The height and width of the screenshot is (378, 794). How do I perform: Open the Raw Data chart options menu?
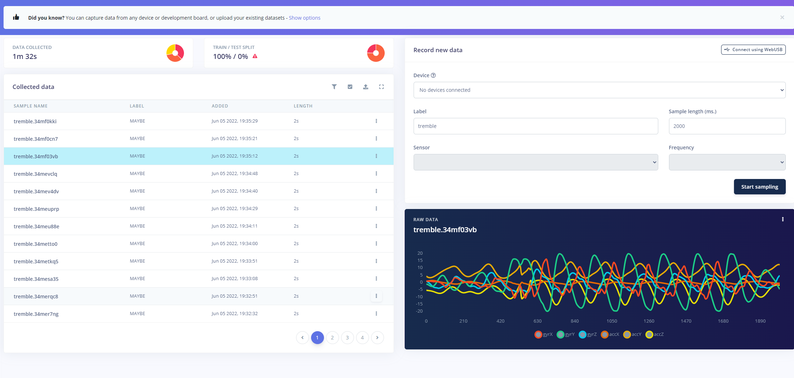click(x=783, y=219)
